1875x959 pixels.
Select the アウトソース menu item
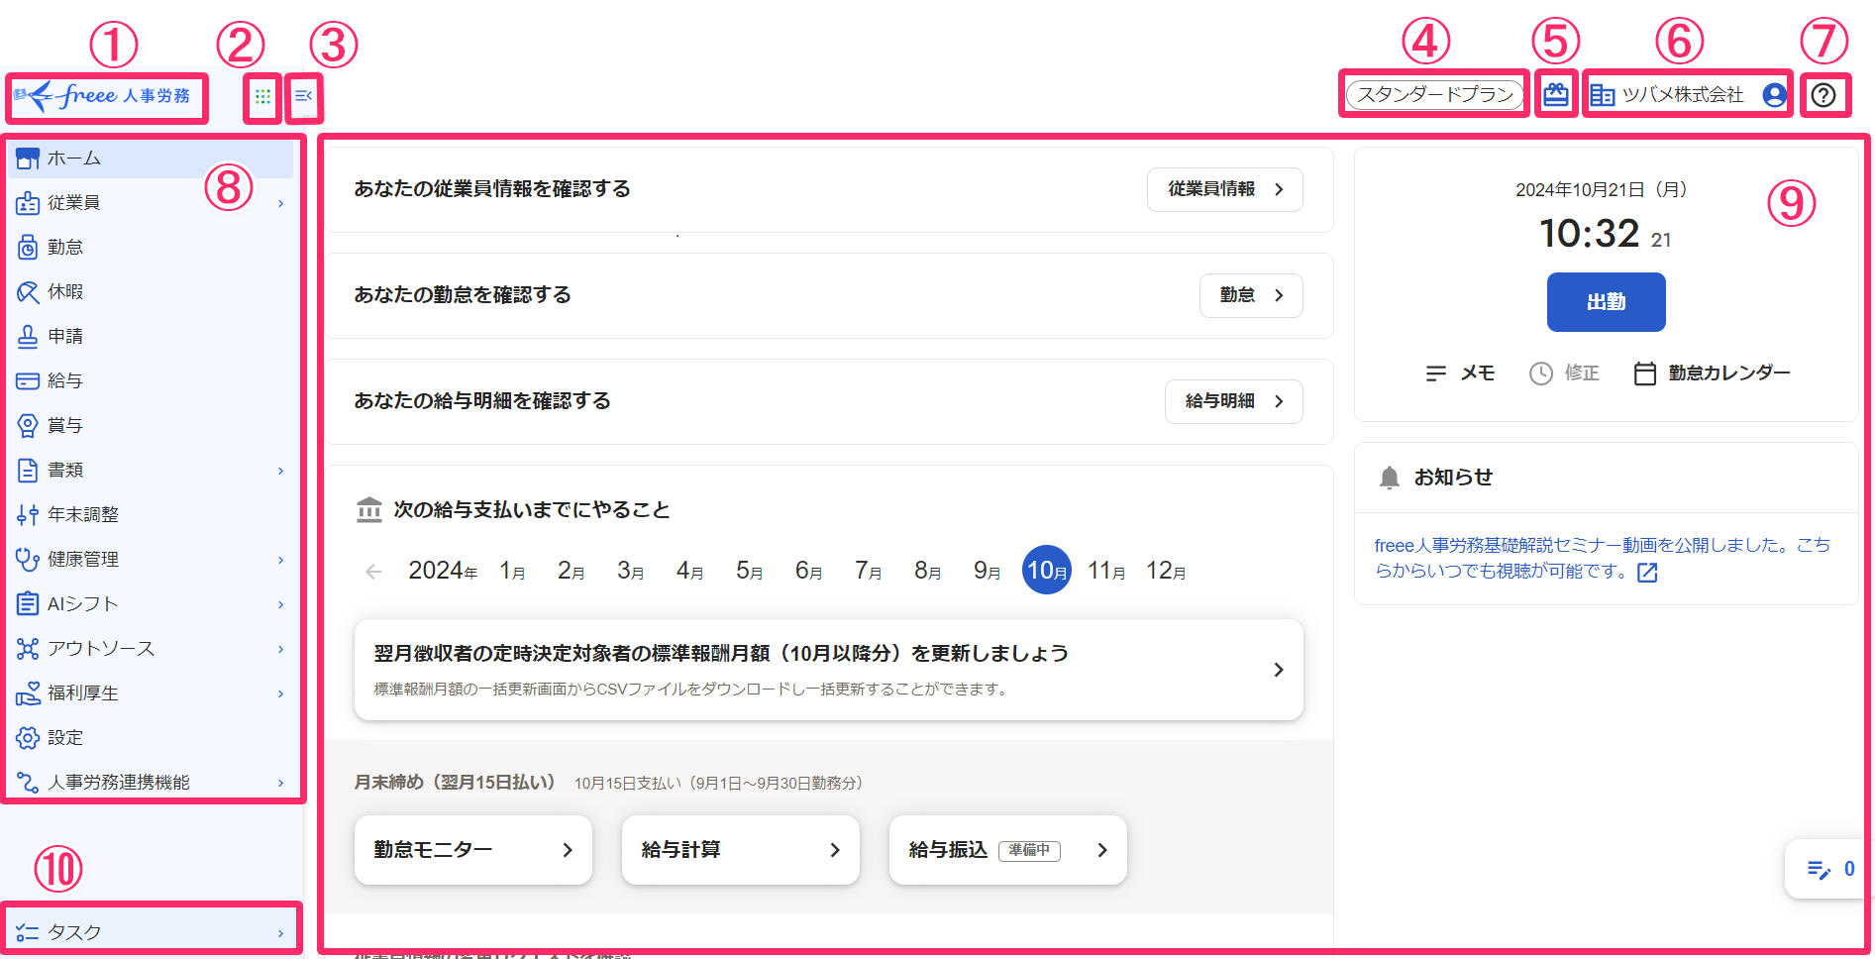(152, 649)
